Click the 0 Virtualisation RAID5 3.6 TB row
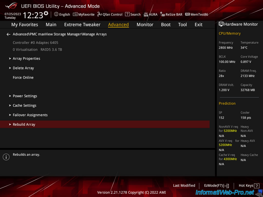 [37, 50]
